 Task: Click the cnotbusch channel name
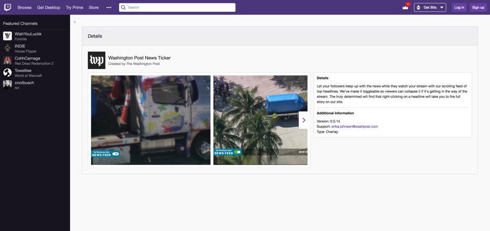coord(24,83)
